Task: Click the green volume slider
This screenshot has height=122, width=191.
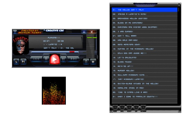Action: click(92, 38)
